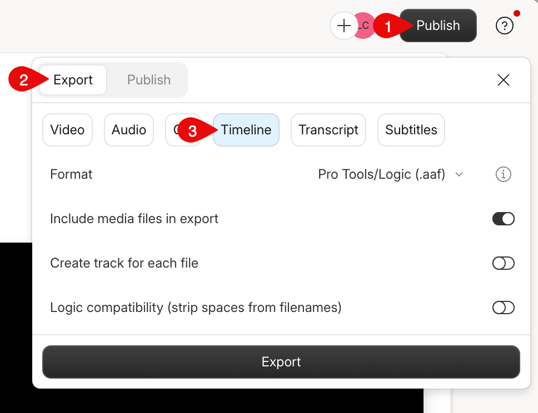The width and height of the screenshot is (538, 413).
Task: Open the Format dropdown menu
Action: click(x=391, y=174)
